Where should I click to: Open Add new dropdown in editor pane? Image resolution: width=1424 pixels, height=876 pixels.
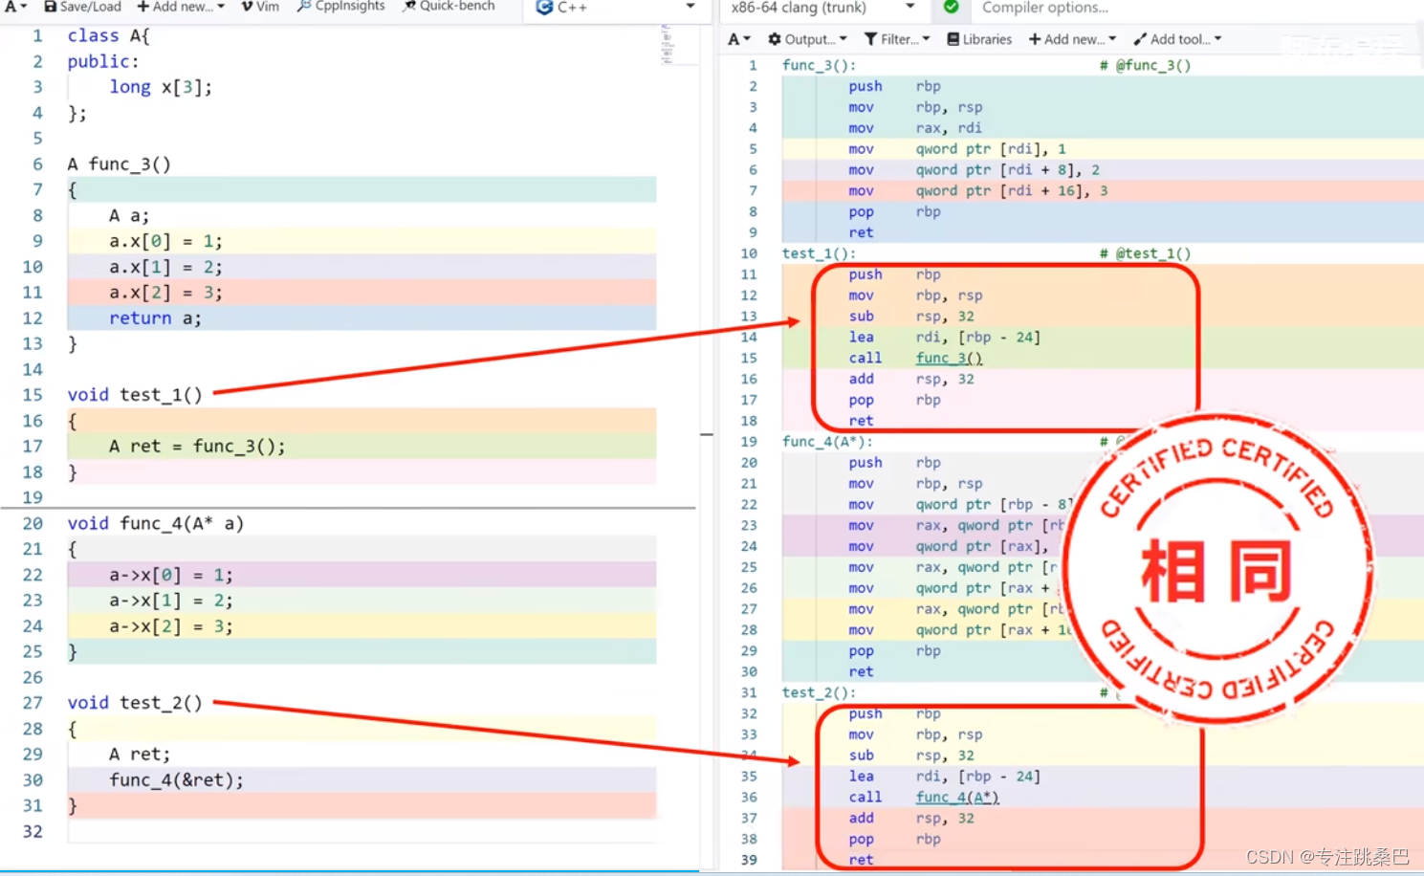[181, 7]
